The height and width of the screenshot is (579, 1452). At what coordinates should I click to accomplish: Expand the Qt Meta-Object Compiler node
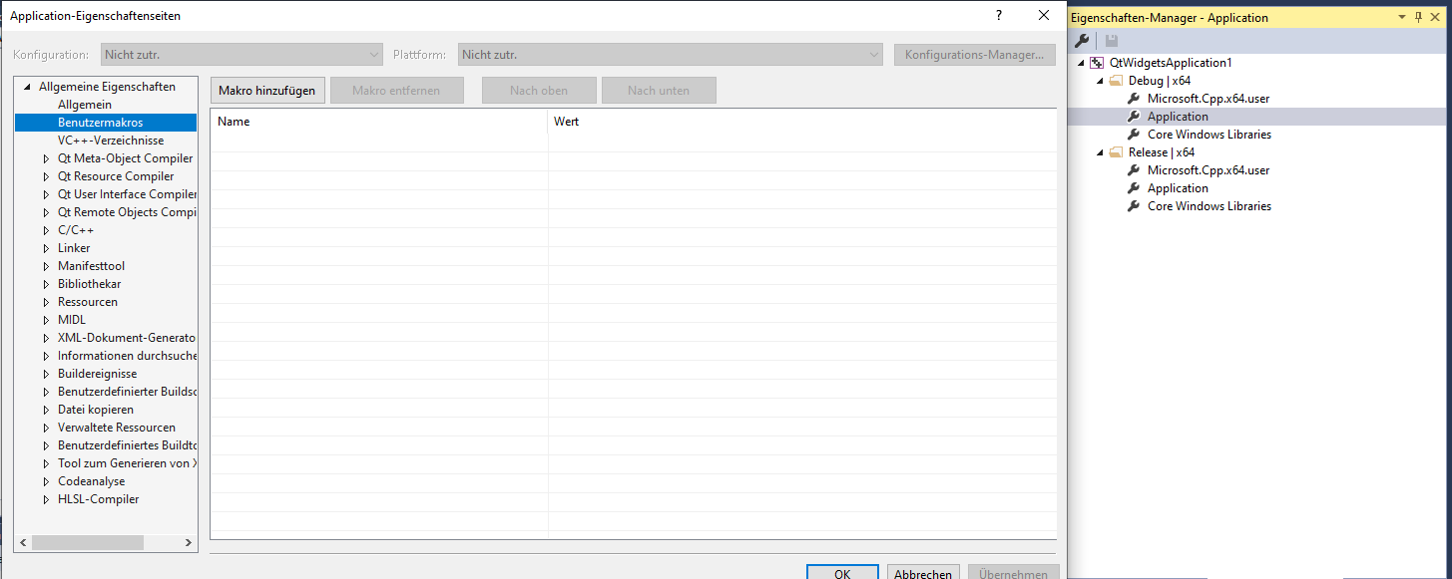pos(46,158)
